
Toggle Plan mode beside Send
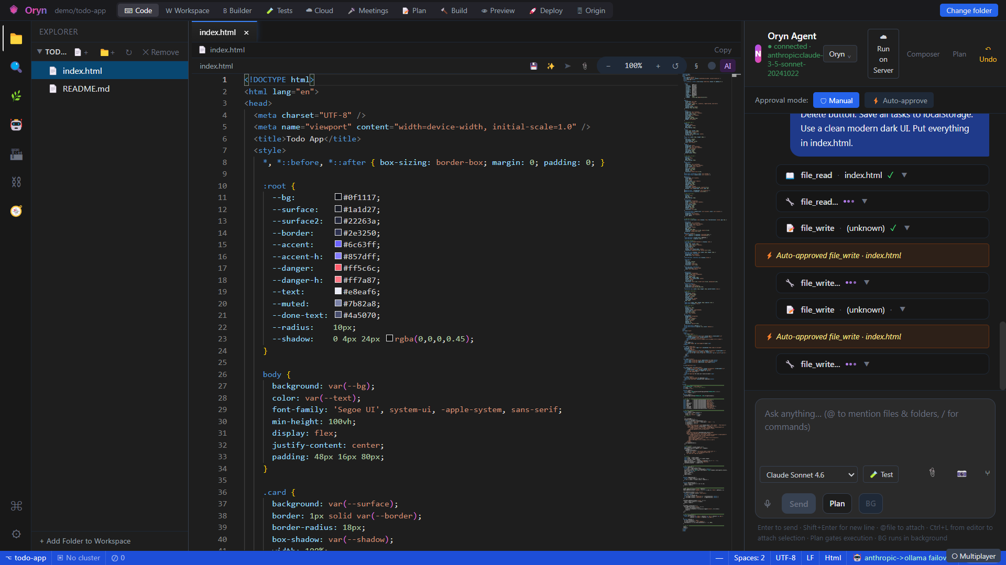click(x=837, y=504)
